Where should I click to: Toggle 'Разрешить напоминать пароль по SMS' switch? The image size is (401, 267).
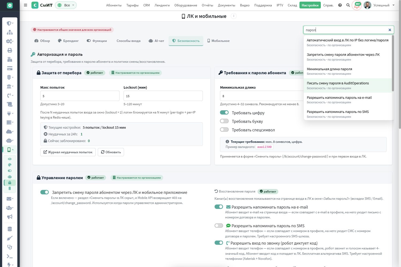point(219,225)
